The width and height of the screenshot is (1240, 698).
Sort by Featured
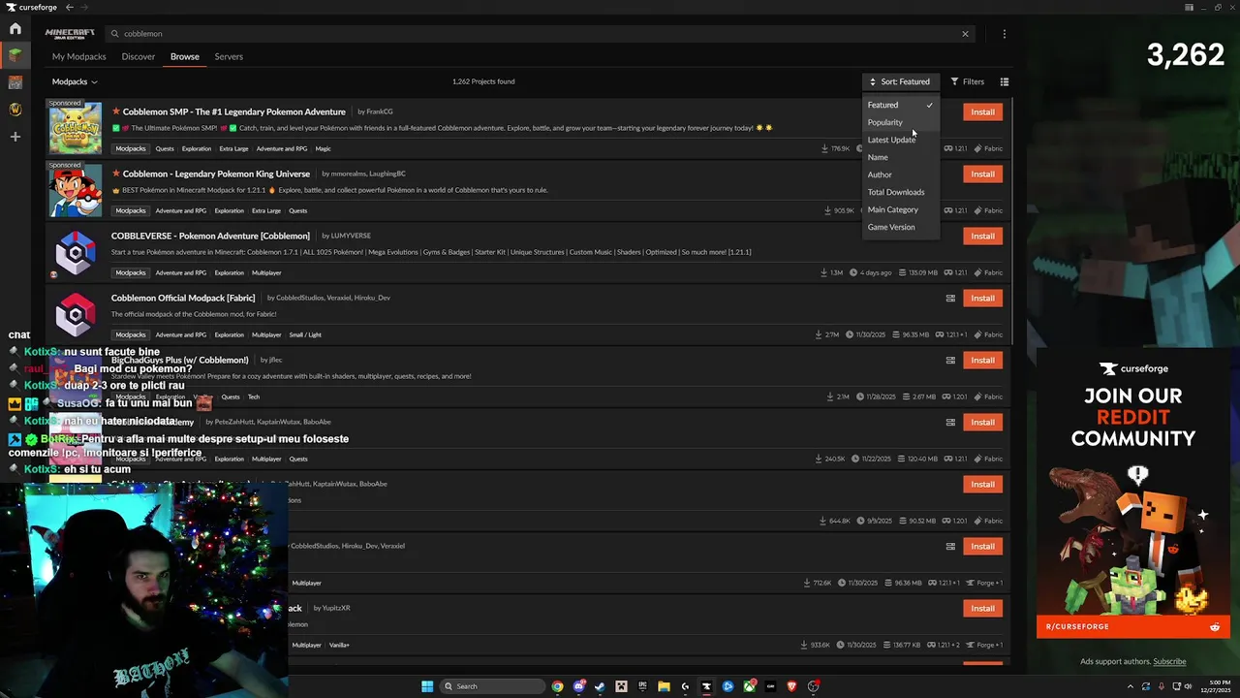coord(900,105)
